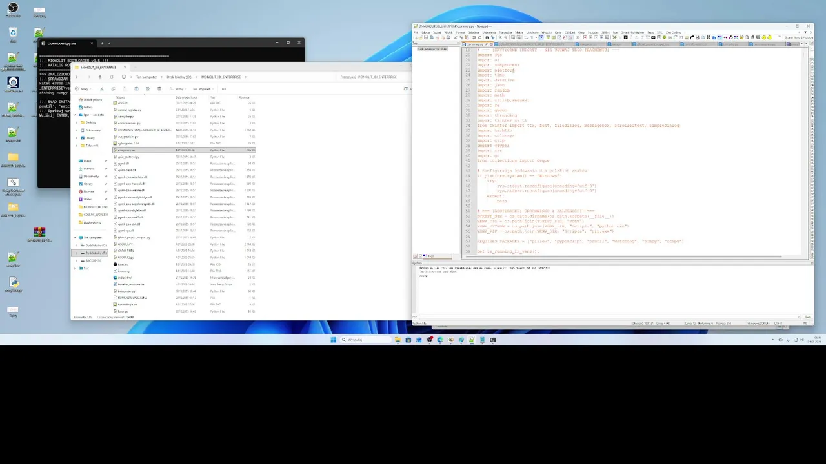This screenshot has width=826, height=464.
Task: Select the installer_windows.iss file row
Action: 185,284
